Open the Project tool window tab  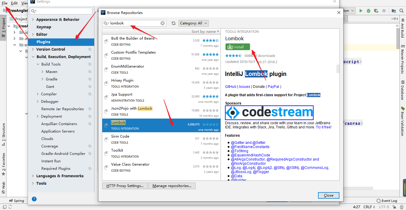4,27
